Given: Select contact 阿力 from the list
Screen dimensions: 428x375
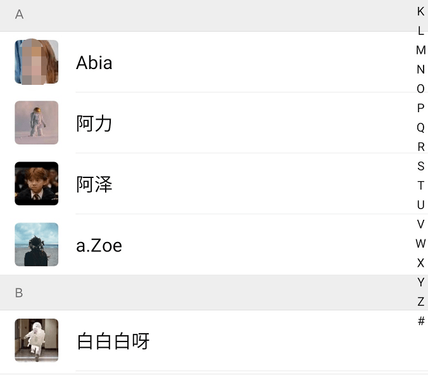Looking at the screenshot, I should click(94, 124).
